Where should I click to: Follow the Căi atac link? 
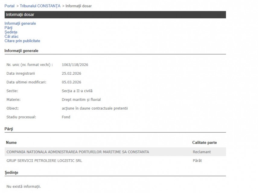click(11, 37)
